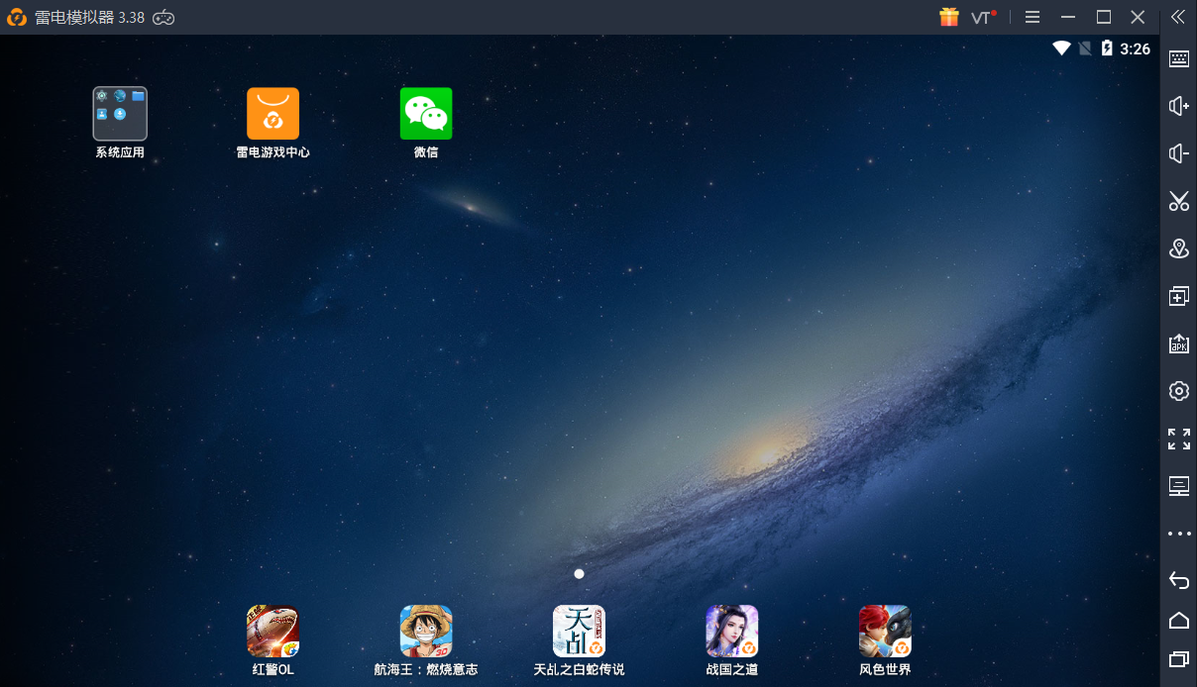Start 天乩之白蛇传说 game
1197x687 pixels.
point(579,632)
